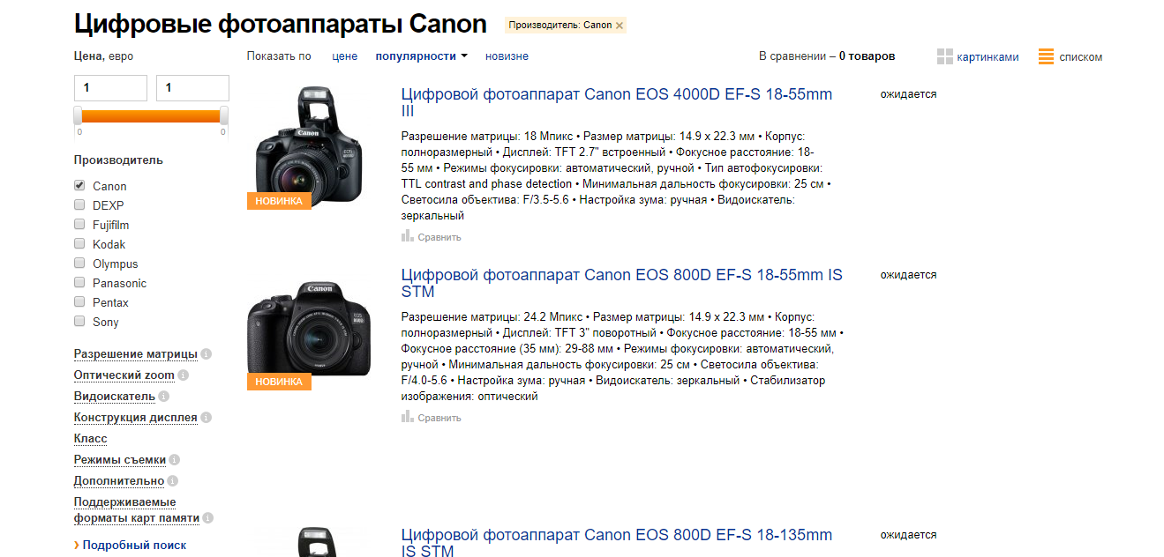The width and height of the screenshot is (1164, 557).
Task: Open info hint next to Режимы съемки
Action: coord(175,460)
